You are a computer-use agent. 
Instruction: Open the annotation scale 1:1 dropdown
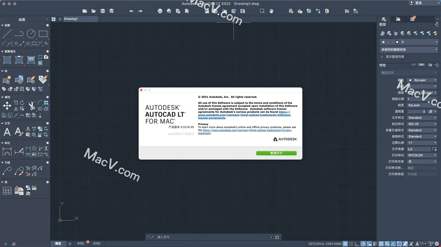pyautogui.click(x=422, y=143)
